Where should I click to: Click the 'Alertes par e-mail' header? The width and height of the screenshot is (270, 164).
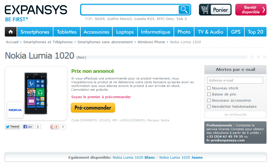point(235,70)
